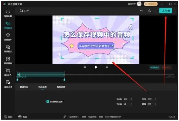Click the redo/reset circular arrow icon
Screen dimensions: 179x121
tap(150, 11)
